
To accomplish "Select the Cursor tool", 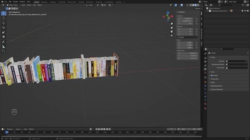I will click(x=4, y=18).
